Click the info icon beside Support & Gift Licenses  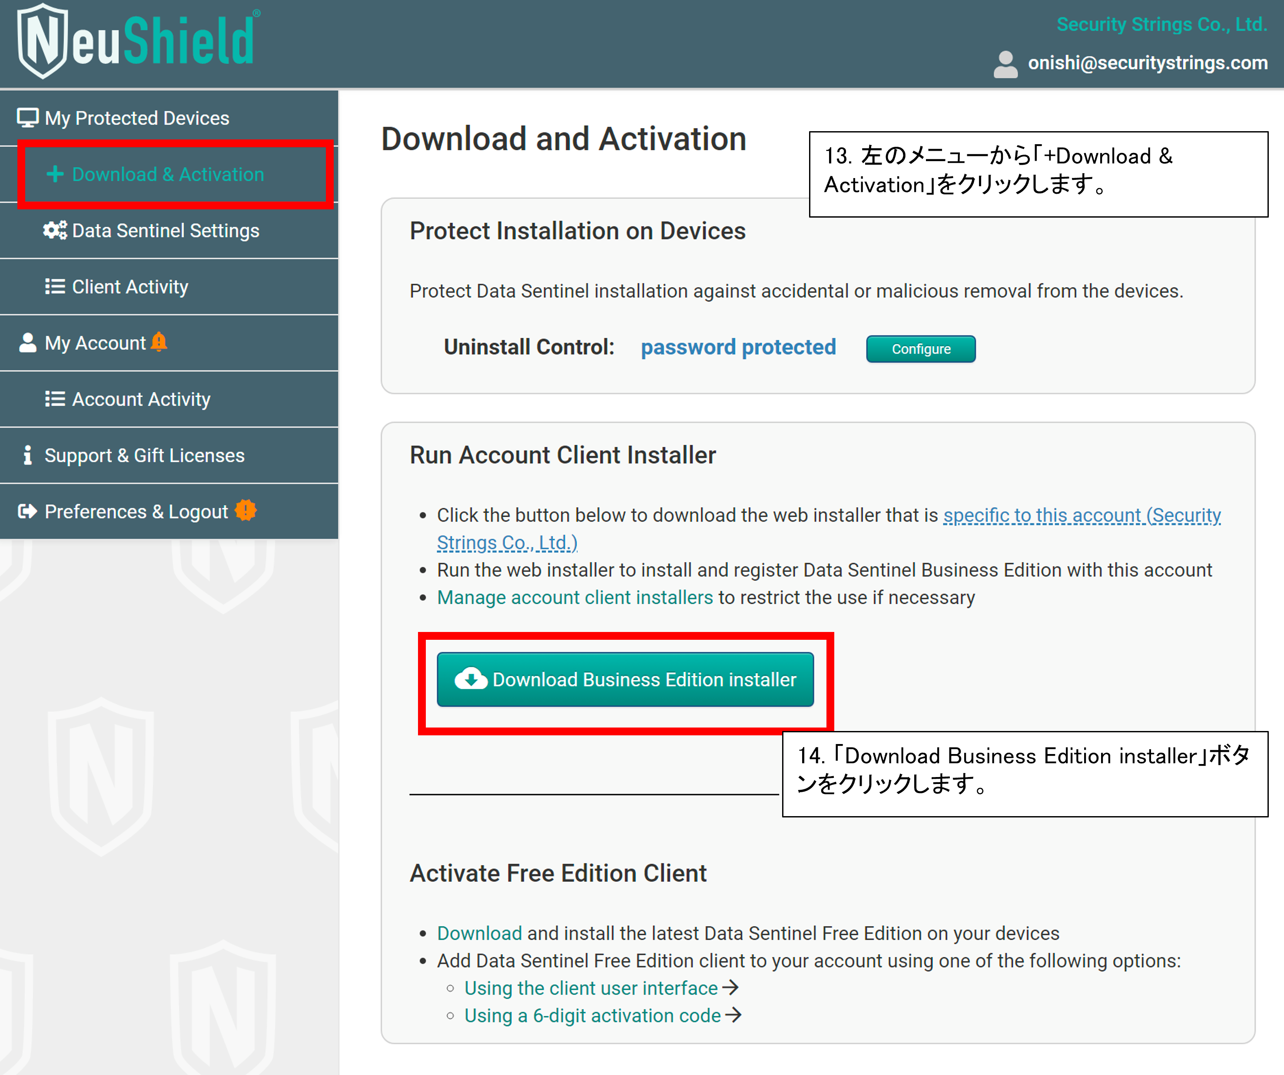coord(27,455)
